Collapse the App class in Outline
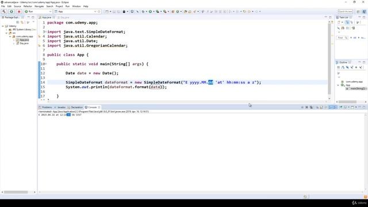Viewport: 368px width, 207px height. pos(338,85)
